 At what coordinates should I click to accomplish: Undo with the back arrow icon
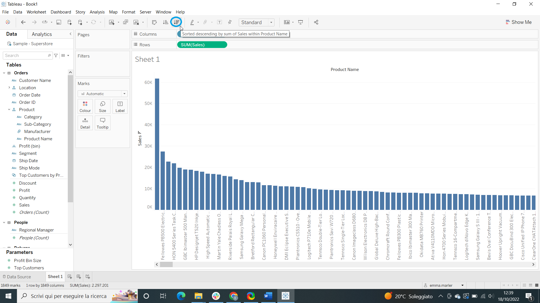(23, 22)
